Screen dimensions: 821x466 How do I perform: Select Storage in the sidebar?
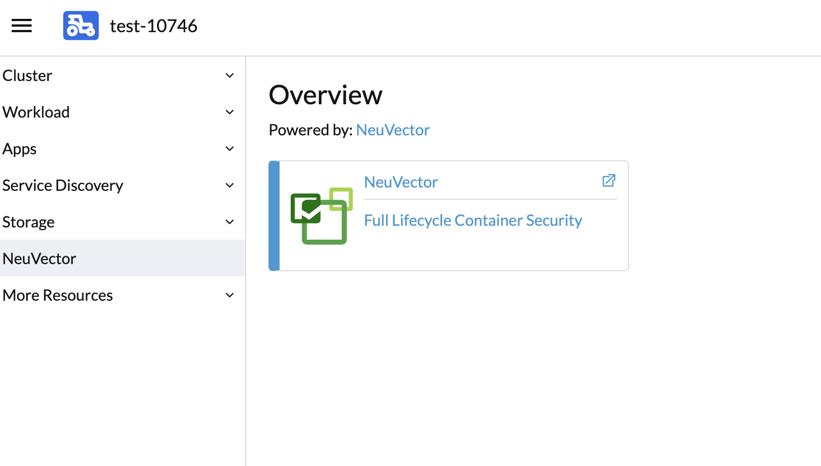pyautogui.click(x=28, y=221)
